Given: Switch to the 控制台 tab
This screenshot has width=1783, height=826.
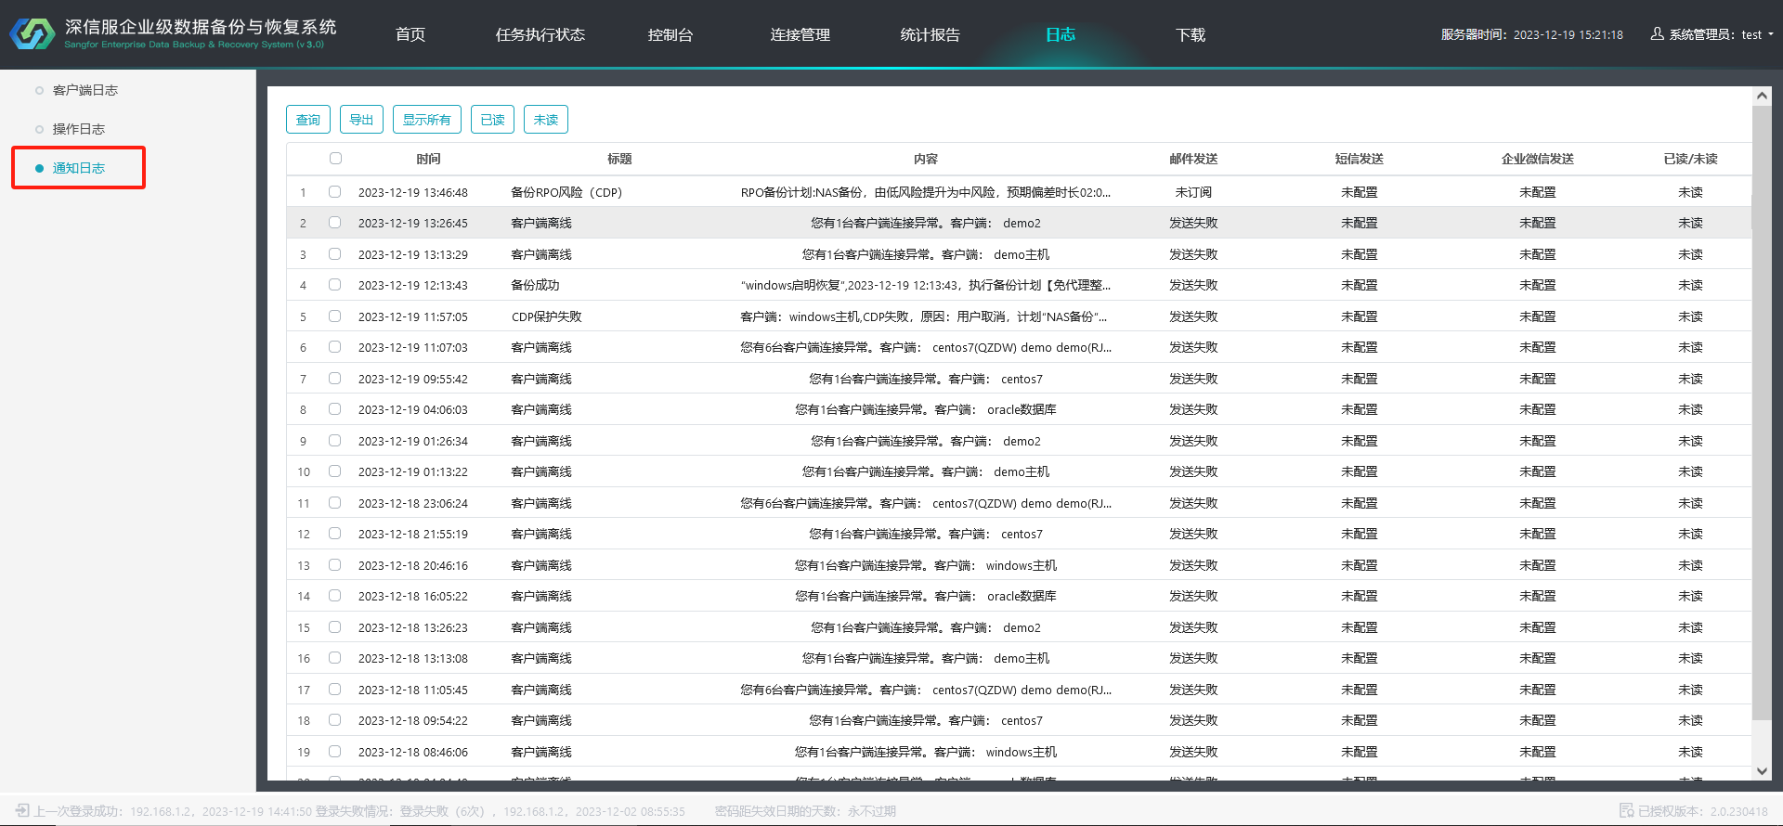Looking at the screenshot, I should pyautogui.click(x=670, y=34).
